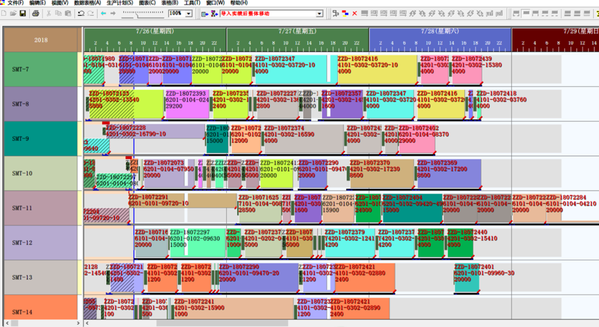The width and height of the screenshot is (599, 327).
Task: Select the ZZD-18072393 task bar on SMT-8
Action: 187,103
